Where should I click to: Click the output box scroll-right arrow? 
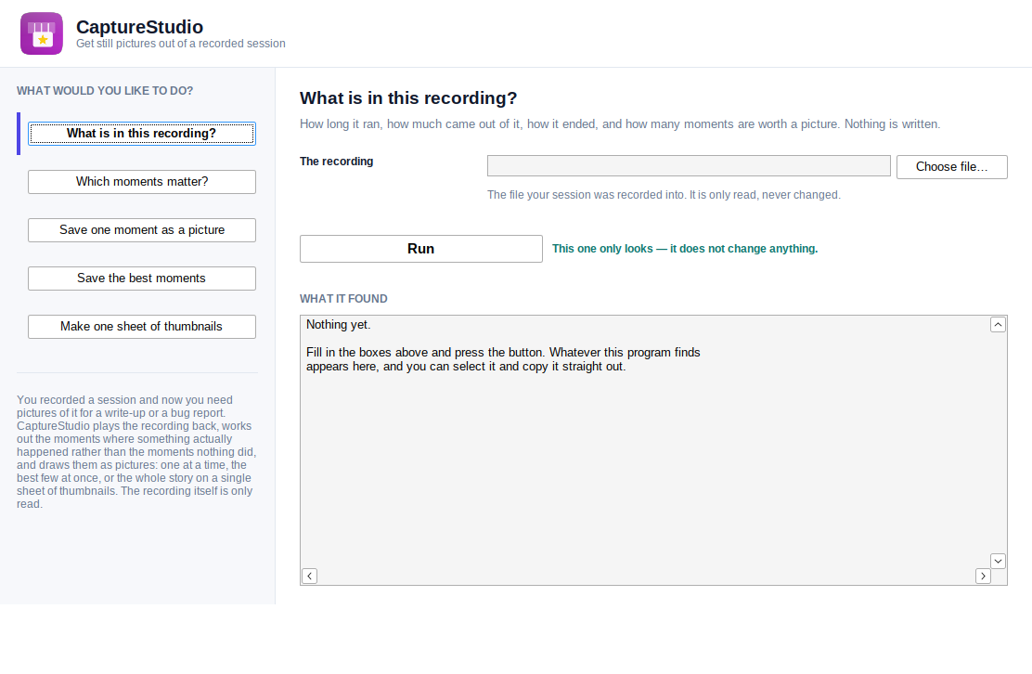(x=983, y=576)
